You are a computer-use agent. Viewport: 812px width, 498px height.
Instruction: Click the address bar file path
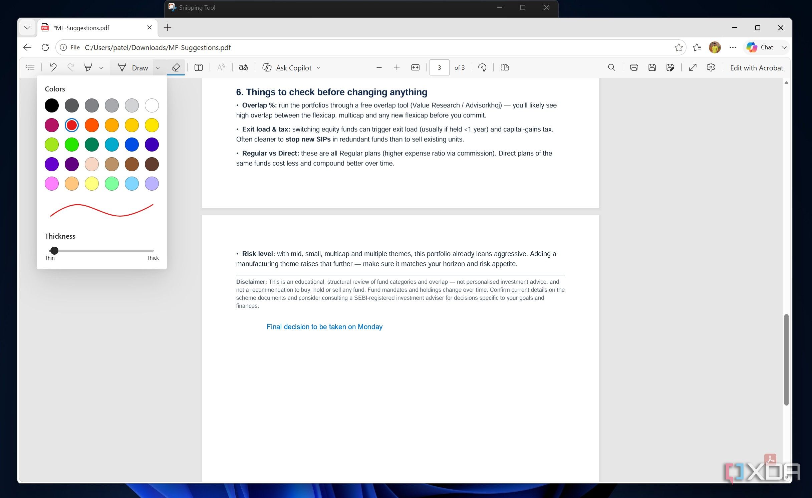158,47
